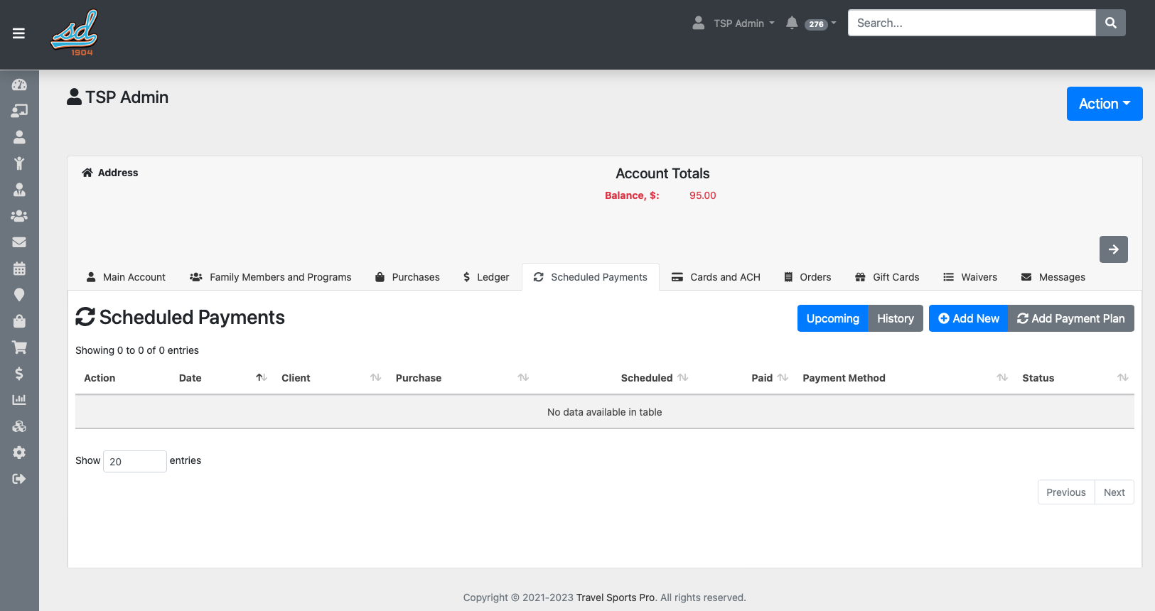Viewport: 1155px width, 611px height.
Task: Open the staff user-tie sidebar icon
Action: click(19, 190)
